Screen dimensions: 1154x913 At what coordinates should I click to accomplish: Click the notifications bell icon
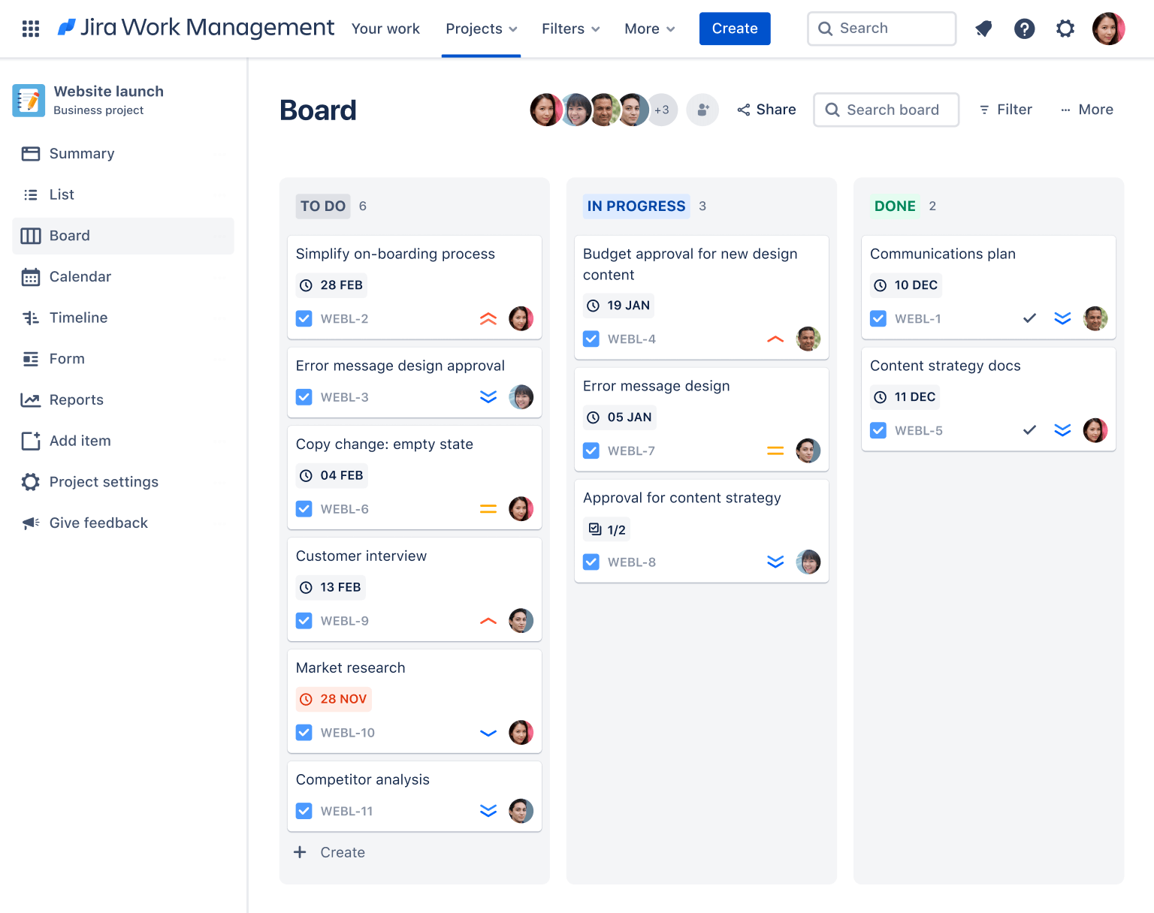click(x=983, y=29)
